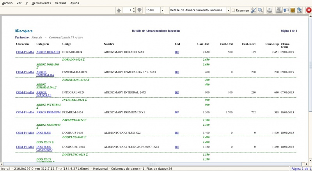
Task: Open the Ayuda menu
Action: (74, 3)
